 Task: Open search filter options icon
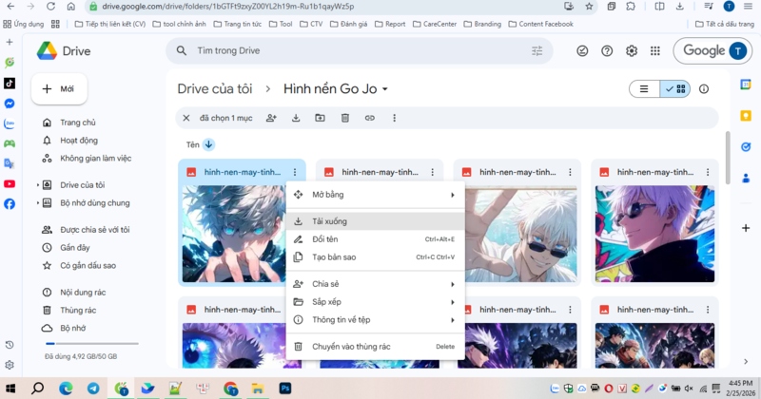tap(537, 51)
